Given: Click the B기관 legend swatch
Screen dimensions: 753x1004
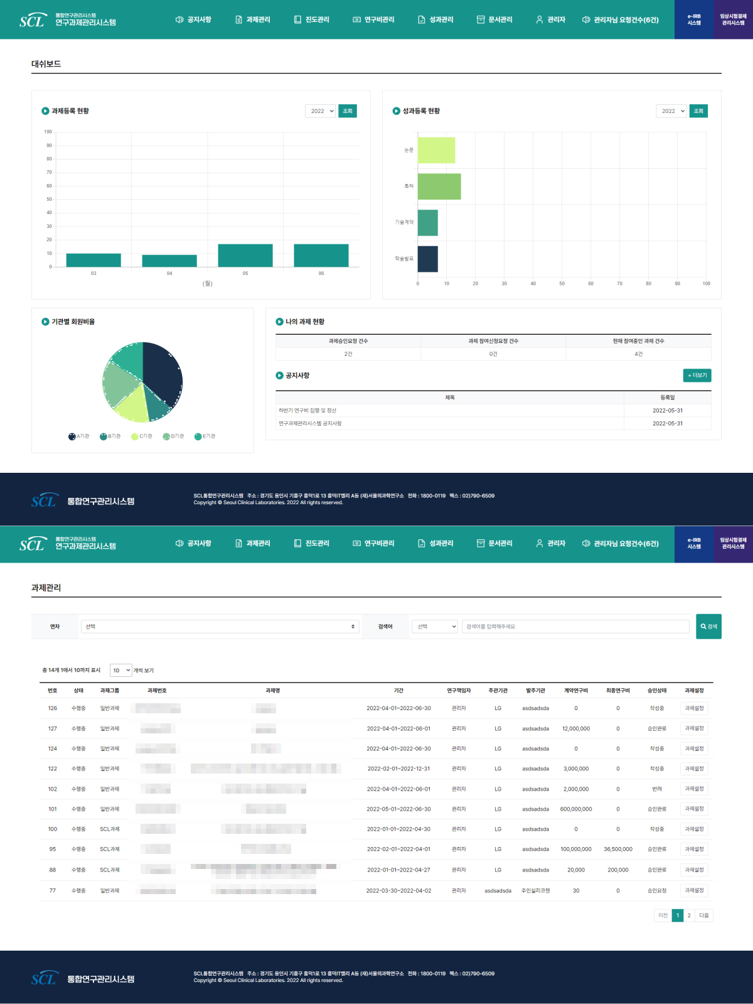Looking at the screenshot, I should coord(103,436).
